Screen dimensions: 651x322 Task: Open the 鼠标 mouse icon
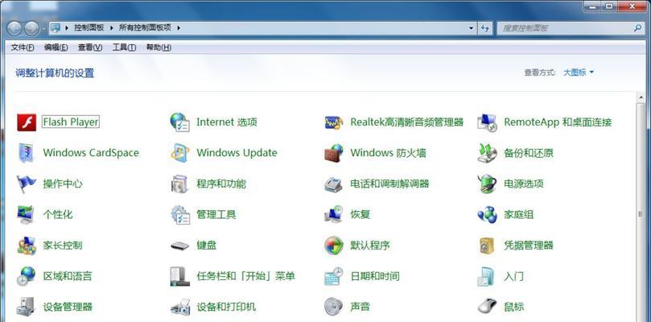[x=487, y=307]
